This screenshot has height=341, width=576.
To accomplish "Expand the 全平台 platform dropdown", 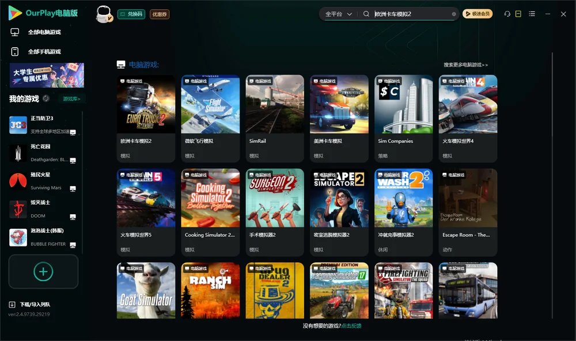I will coord(338,14).
